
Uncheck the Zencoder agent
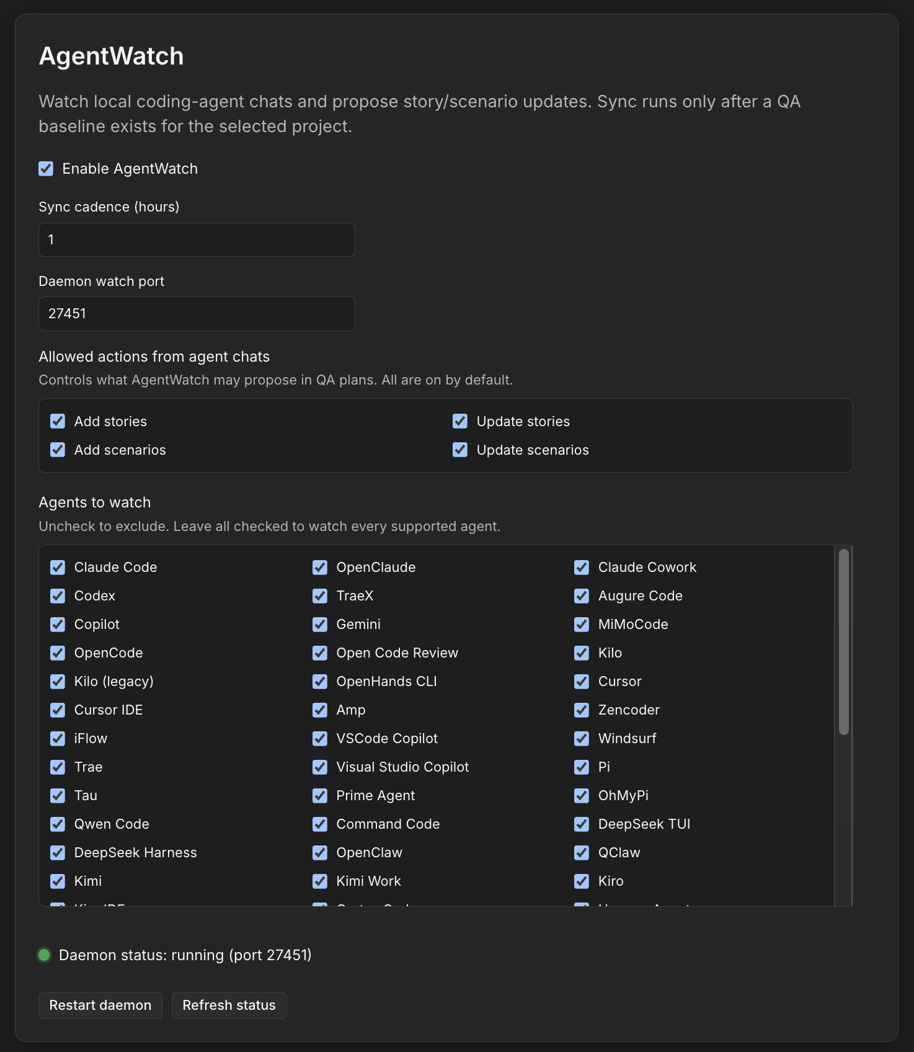click(x=582, y=710)
